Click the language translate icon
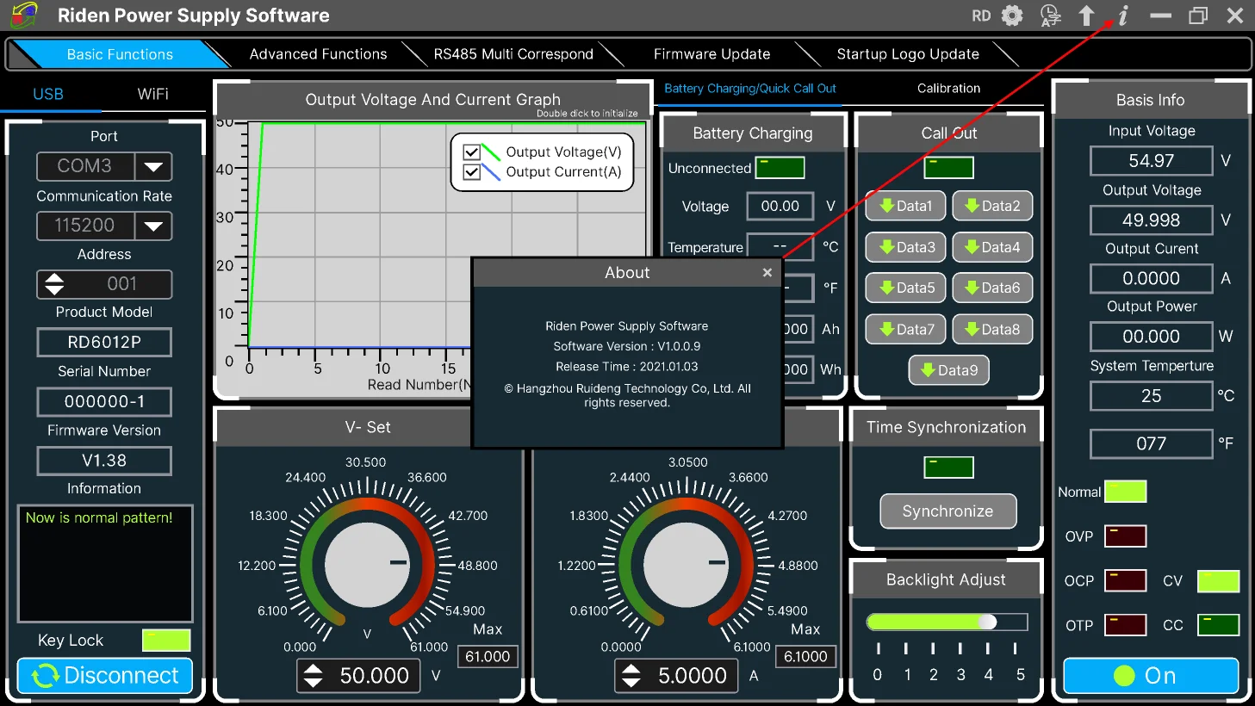1255x706 pixels. [1050, 15]
